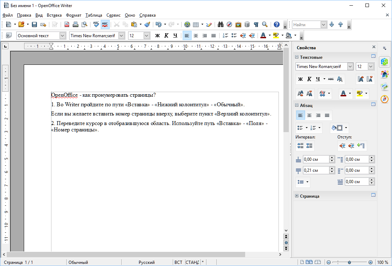Open the toolbar font size dropdown

(147, 35)
